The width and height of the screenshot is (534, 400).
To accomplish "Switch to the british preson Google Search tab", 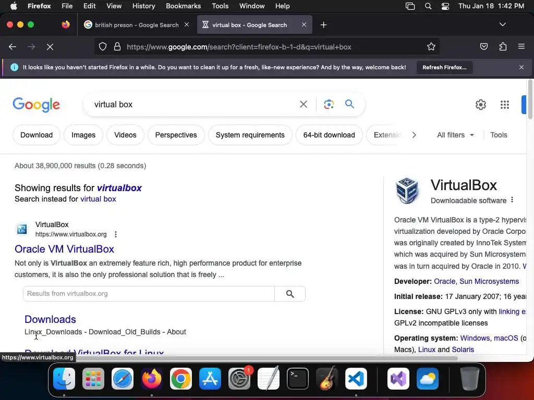I will coord(136,25).
